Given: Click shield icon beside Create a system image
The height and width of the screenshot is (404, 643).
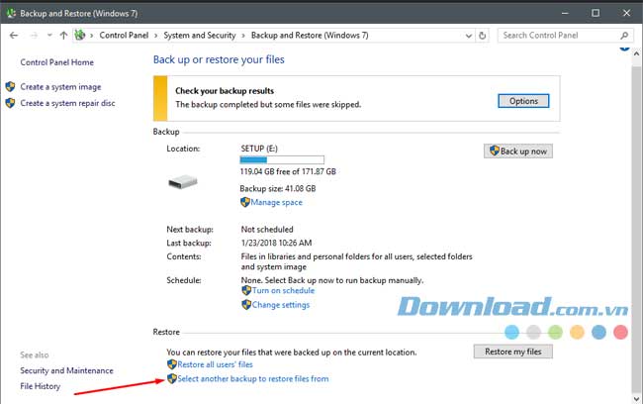Looking at the screenshot, I should pyautogui.click(x=10, y=86).
